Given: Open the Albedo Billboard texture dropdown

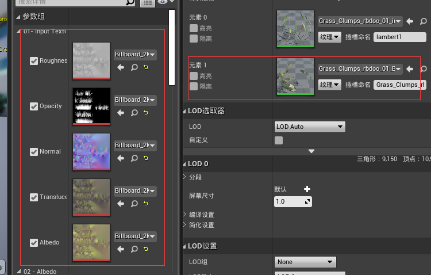Looking at the screenshot, I should tap(135, 236).
